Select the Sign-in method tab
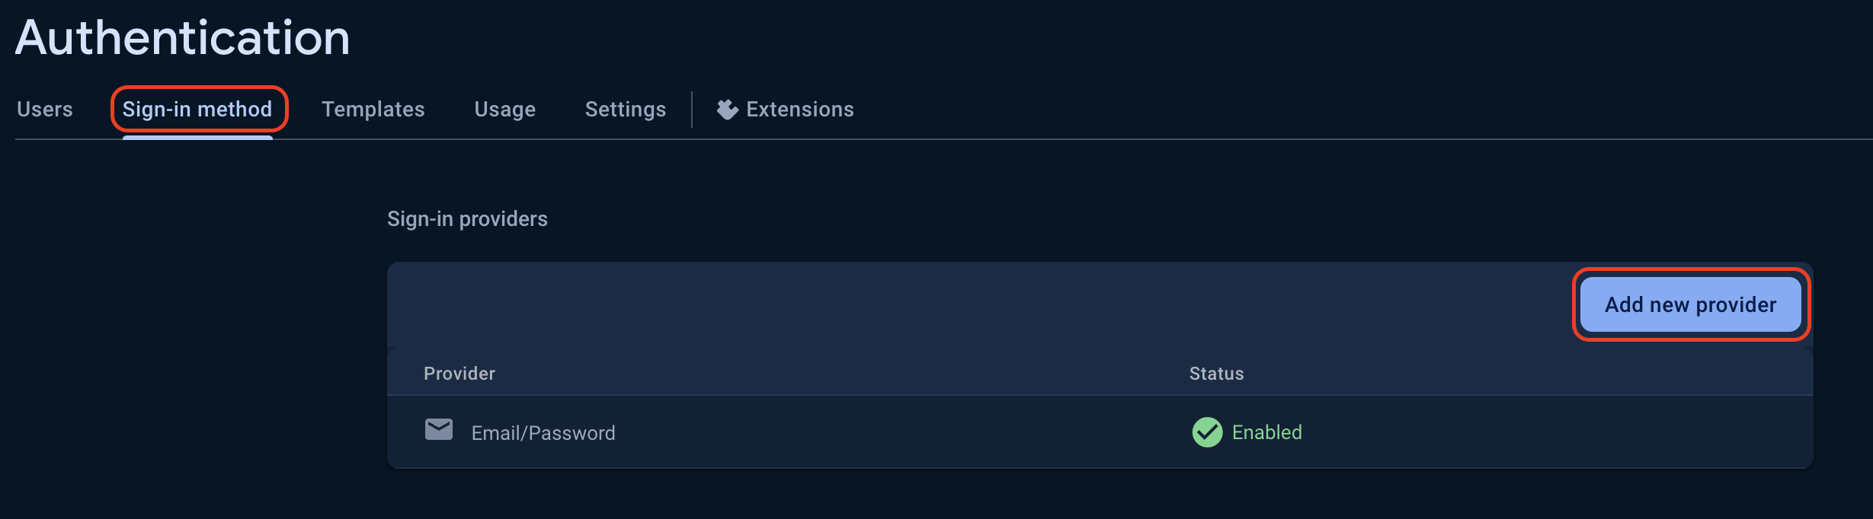This screenshot has width=1873, height=519. pyautogui.click(x=197, y=110)
